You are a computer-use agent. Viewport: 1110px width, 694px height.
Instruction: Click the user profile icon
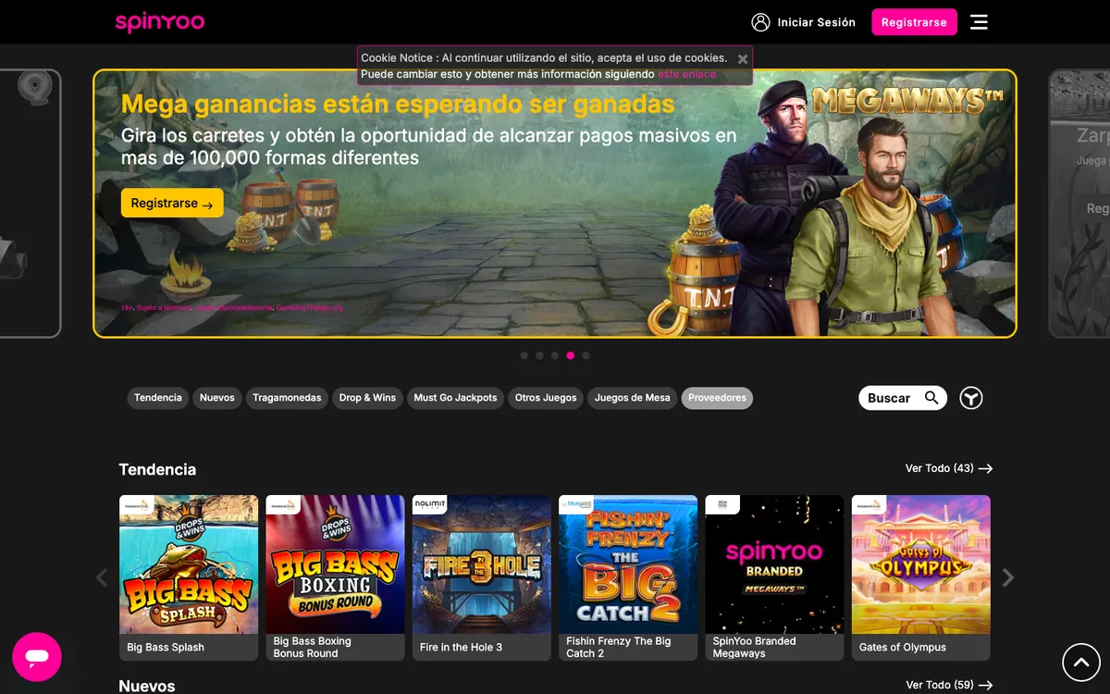pyautogui.click(x=760, y=22)
